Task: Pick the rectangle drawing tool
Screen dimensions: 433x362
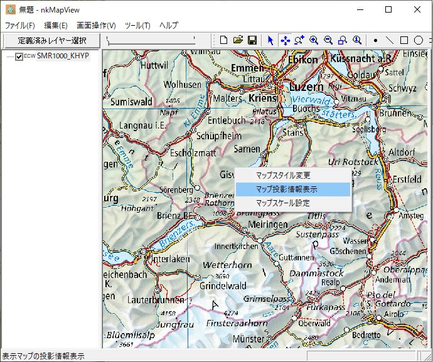Action: [x=404, y=40]
